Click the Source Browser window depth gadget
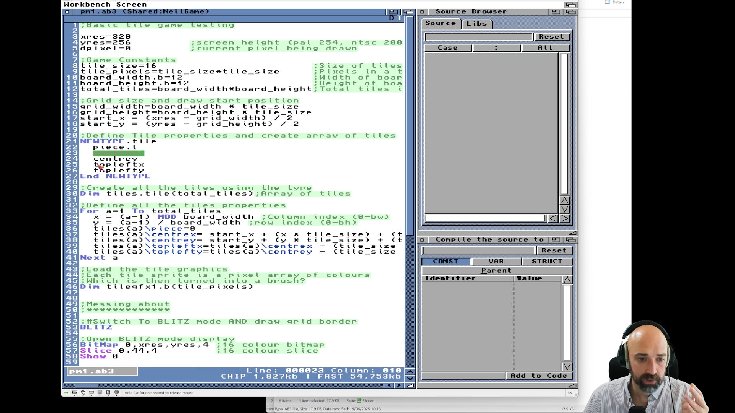Viewport: 735px width, 413px height. (x=570, y=12)
